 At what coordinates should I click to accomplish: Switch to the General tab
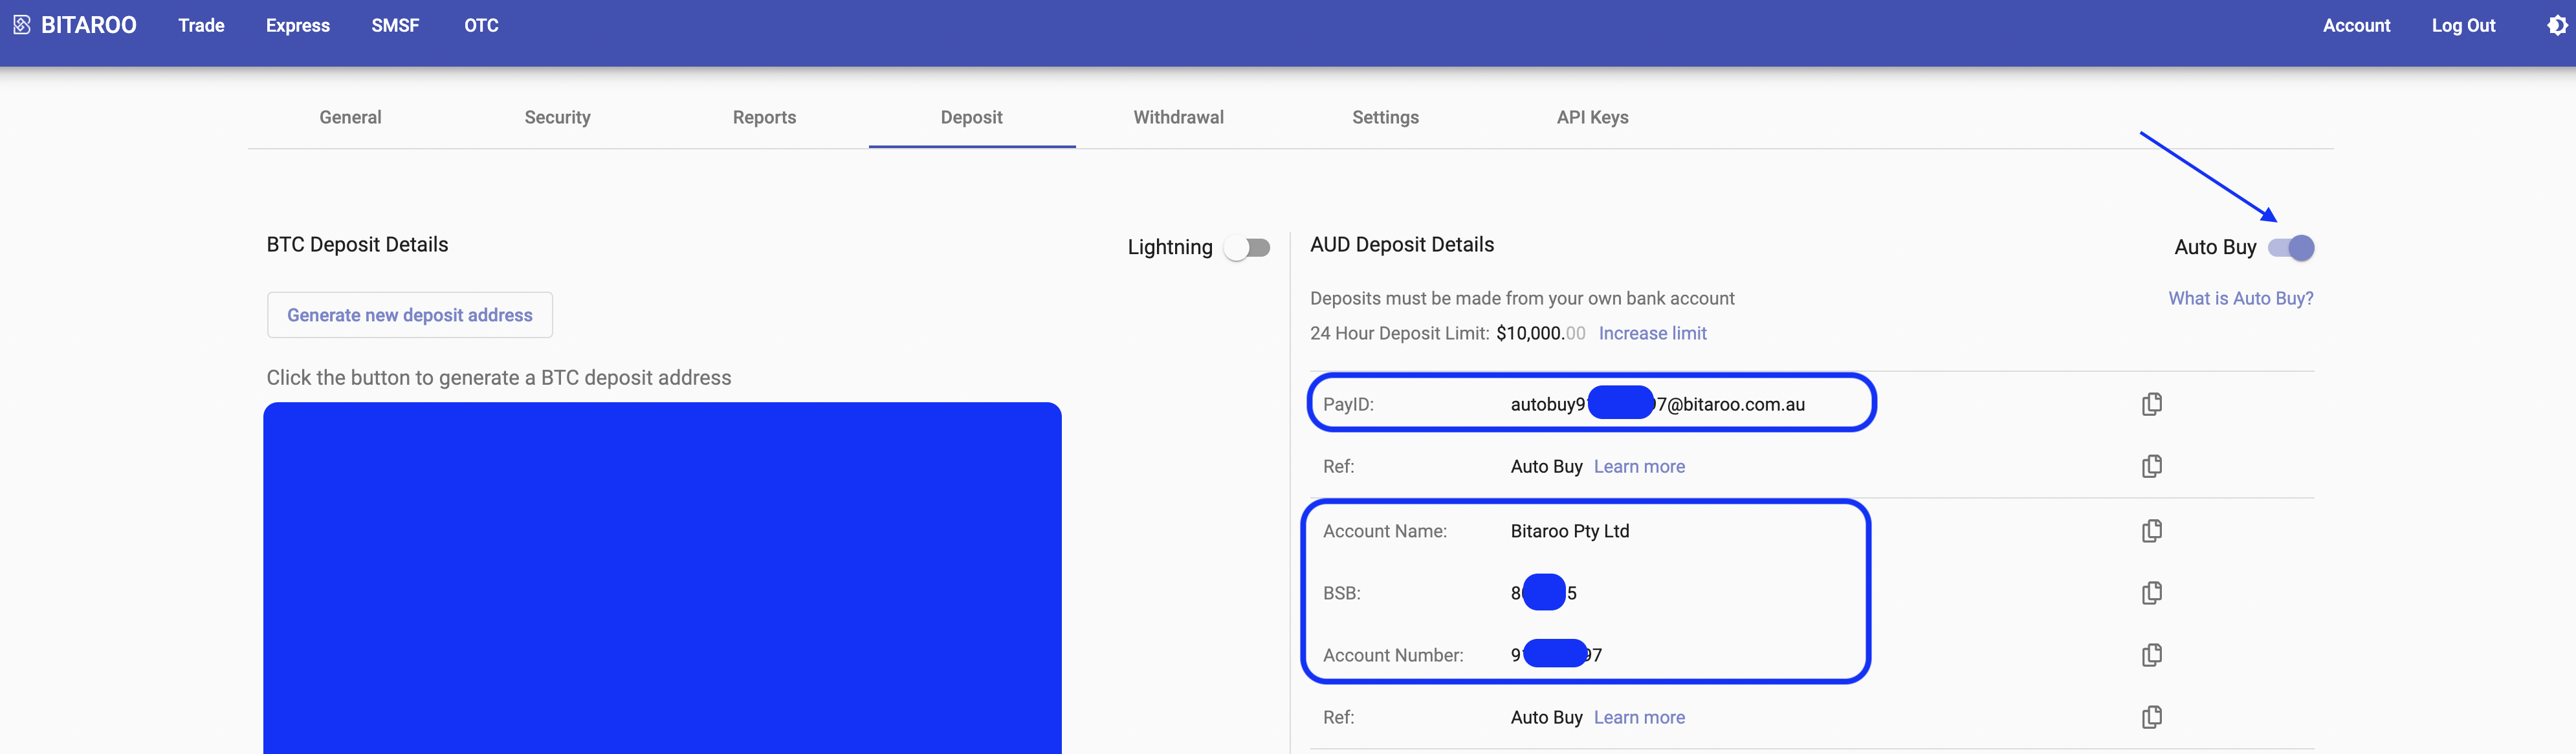point(351,117)
